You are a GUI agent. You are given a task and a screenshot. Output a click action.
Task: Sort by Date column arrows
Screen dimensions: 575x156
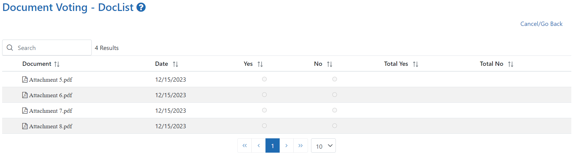tap(175, 64)
